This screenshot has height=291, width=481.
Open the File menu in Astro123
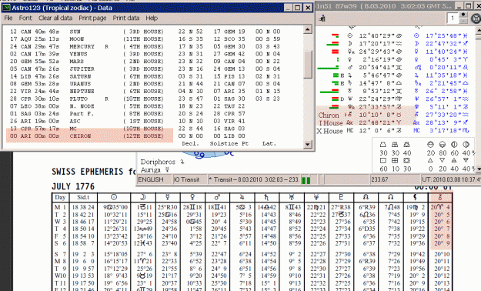(8, 18)
